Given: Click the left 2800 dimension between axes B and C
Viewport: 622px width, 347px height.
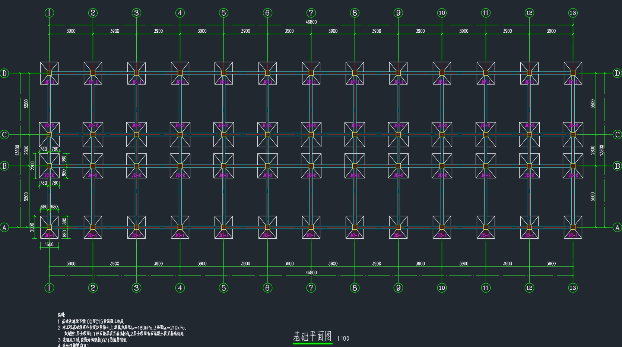Looking at the screenshot, I should tap(26, 150).
